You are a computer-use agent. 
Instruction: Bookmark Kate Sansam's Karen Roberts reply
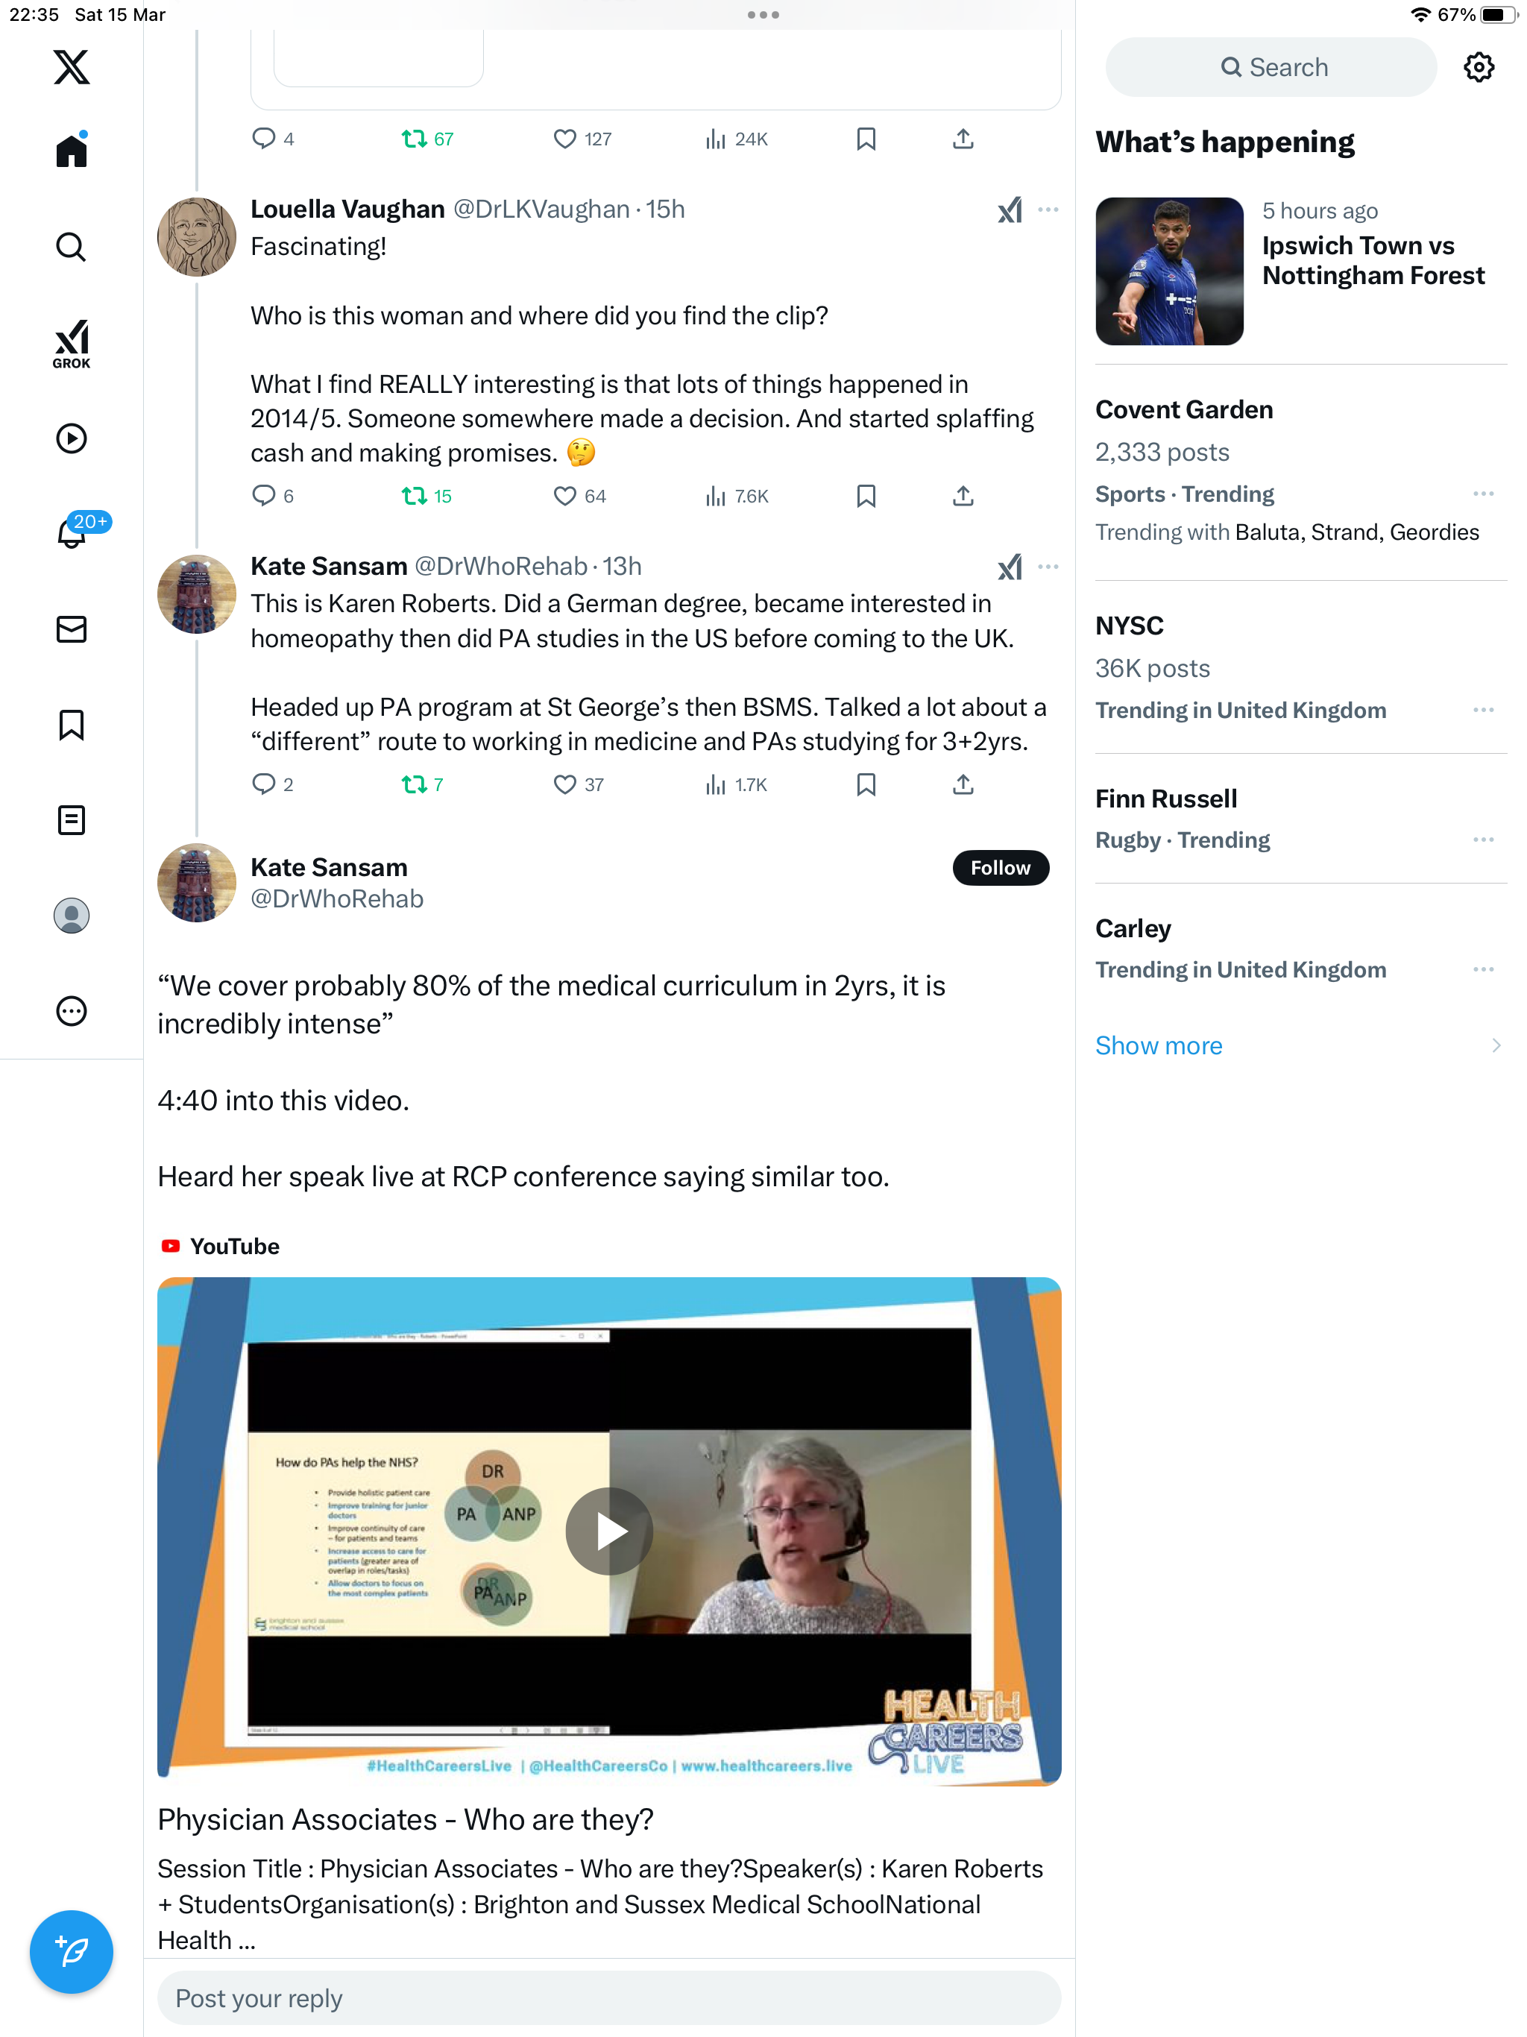(x=866, y=784)
